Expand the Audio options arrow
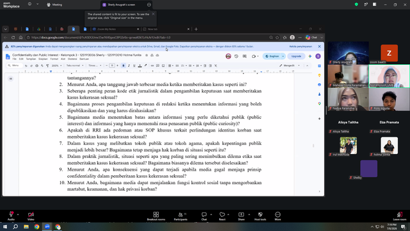Viewport: 410px width, 231px height. coord(18,214)
